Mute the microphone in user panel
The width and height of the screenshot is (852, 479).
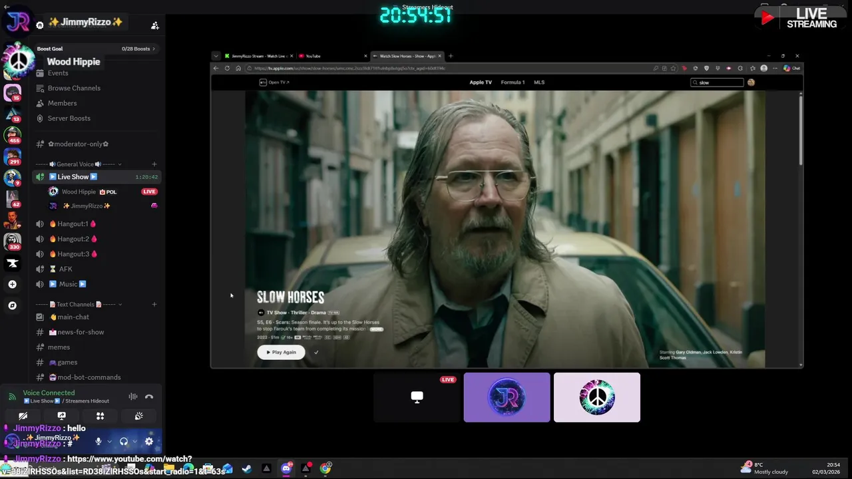99,441
